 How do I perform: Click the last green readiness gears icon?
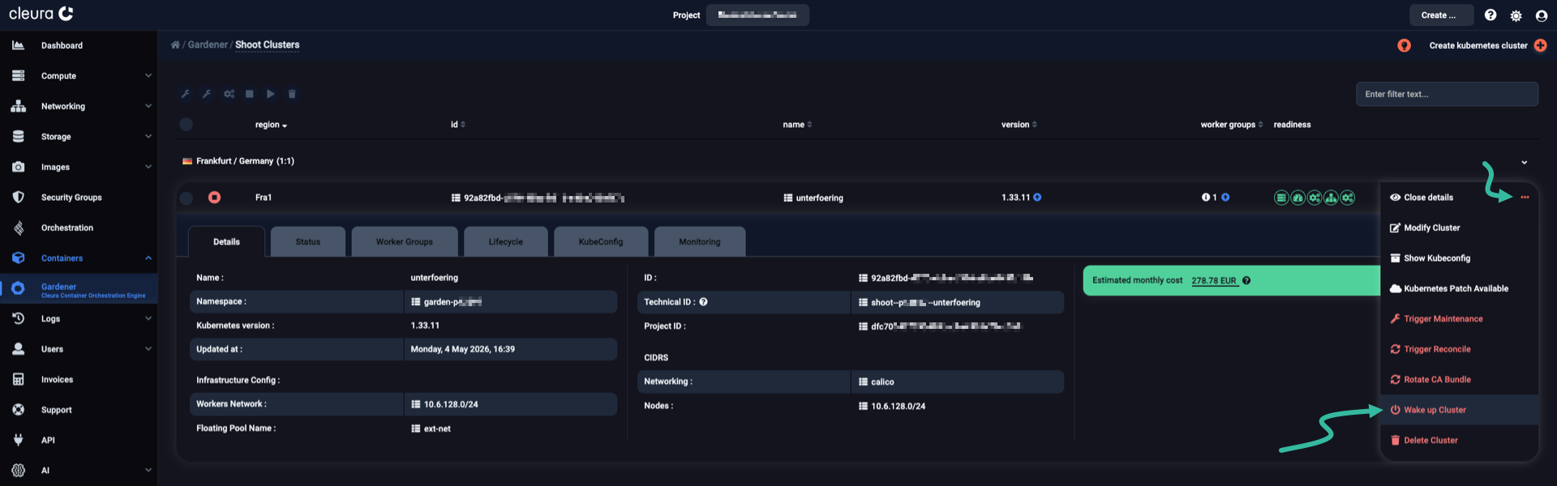pos(1348,198)
